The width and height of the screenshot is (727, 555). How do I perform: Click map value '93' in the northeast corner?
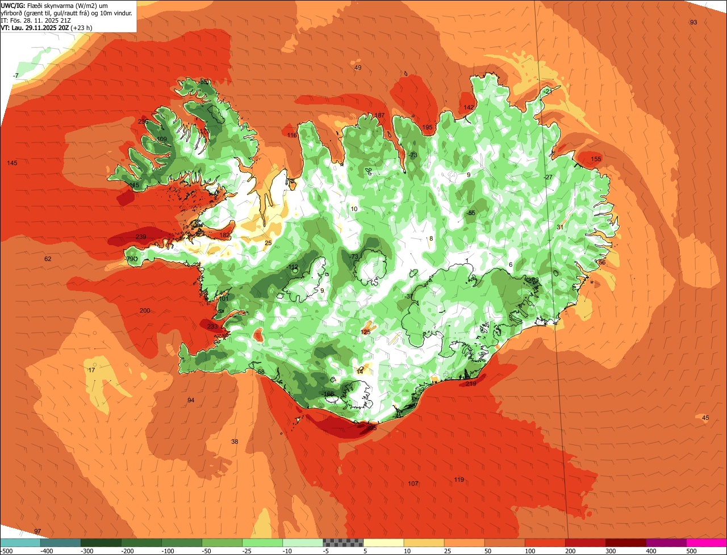click(x=693, y=22)
